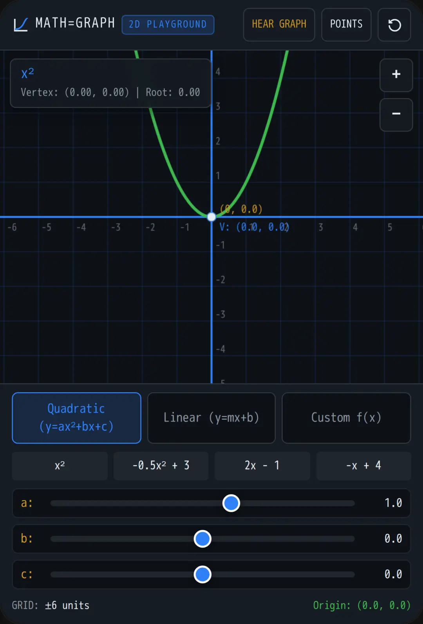The image size is (423, 624).
Task: Select the Quadratic (y=ax²+bx+c) tab
Action: [76, 418]
